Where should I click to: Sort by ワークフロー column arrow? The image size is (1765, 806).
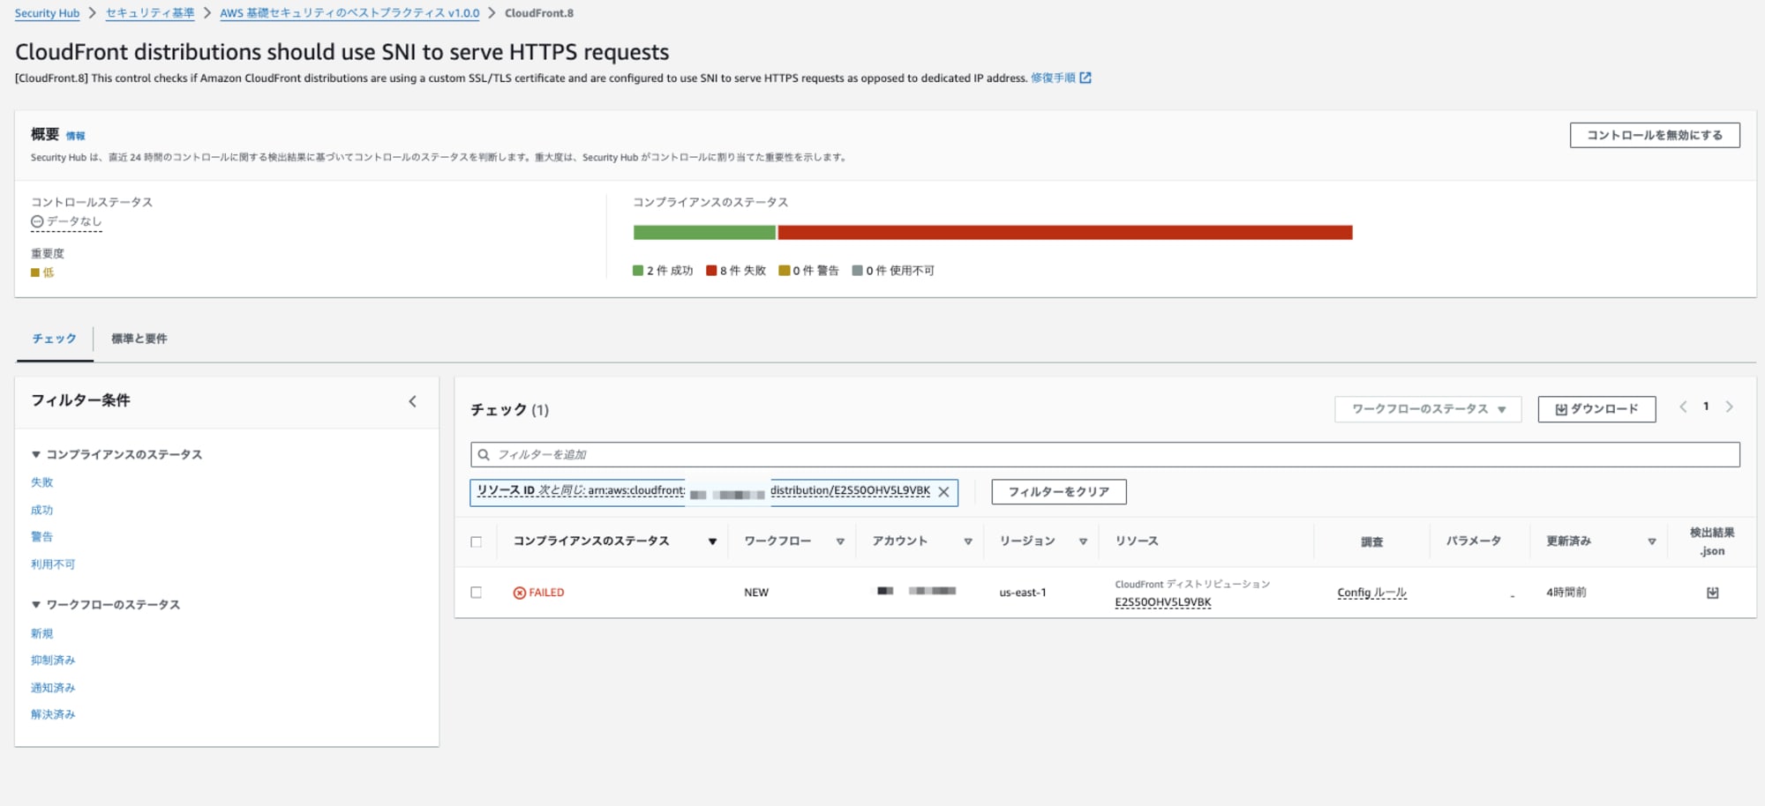point(840,541)
